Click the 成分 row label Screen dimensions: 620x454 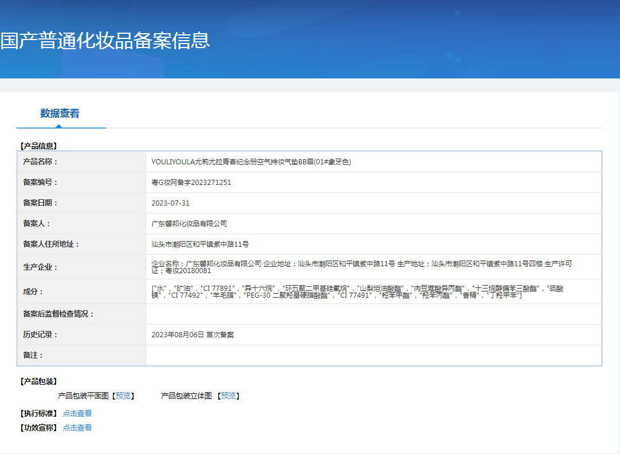point(33,291)
